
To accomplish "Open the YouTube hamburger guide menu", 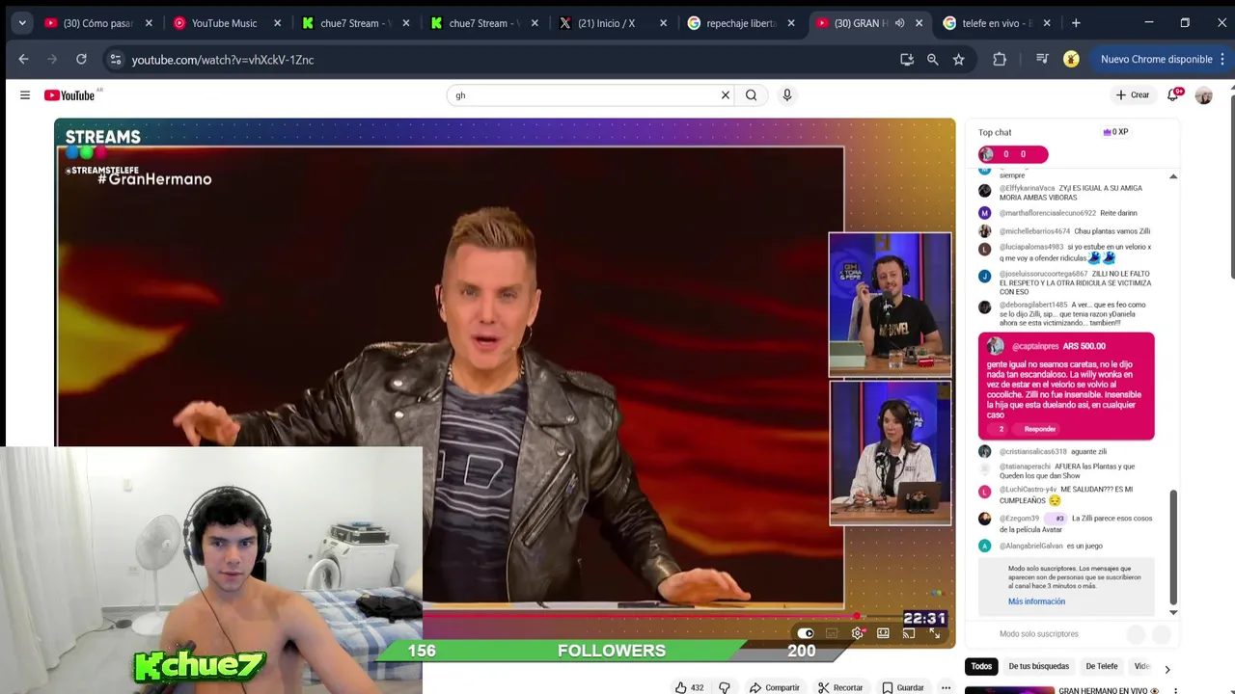I will pos(25,94).
